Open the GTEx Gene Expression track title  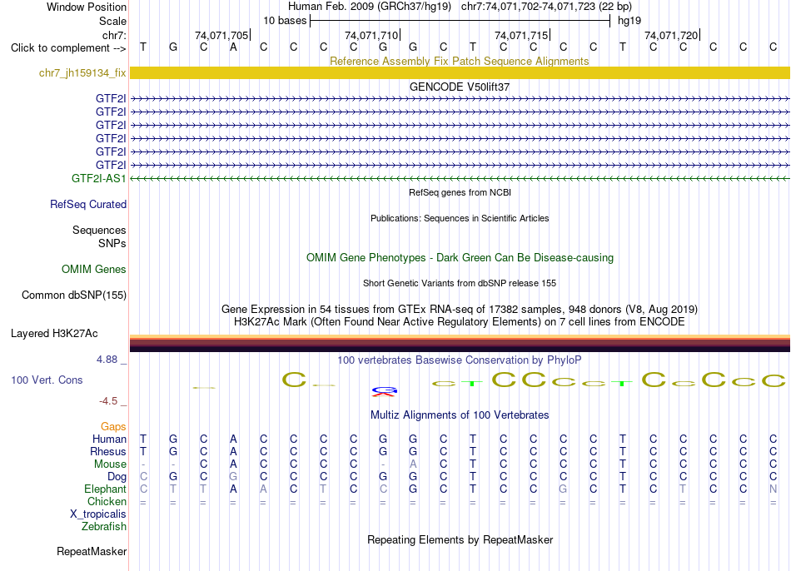[460, 309]
